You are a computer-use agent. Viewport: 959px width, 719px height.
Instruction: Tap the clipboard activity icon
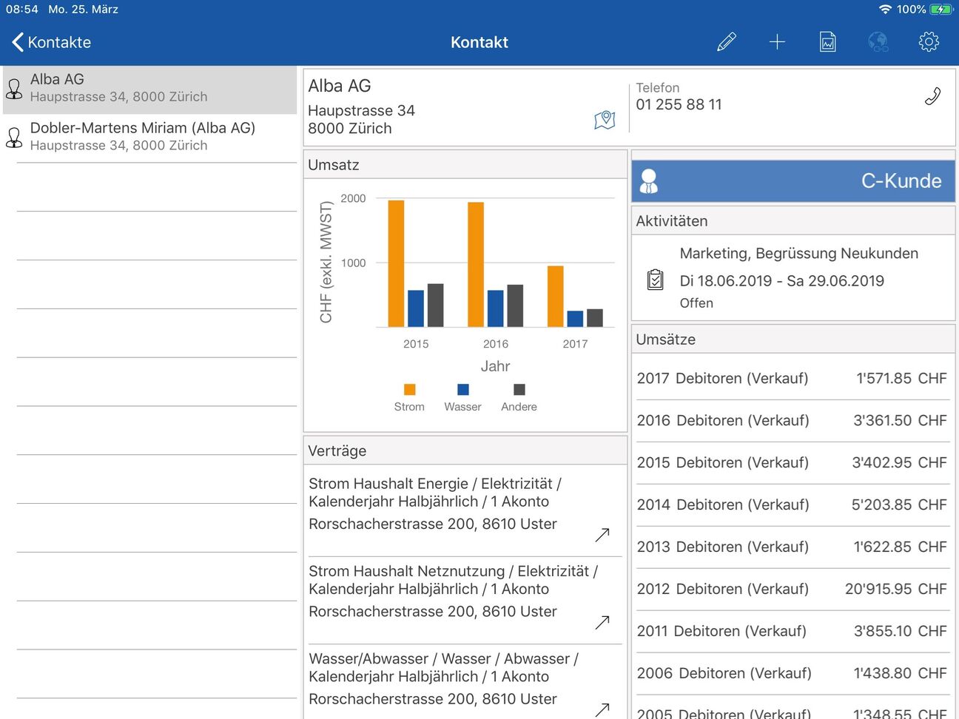pos(655,279)
